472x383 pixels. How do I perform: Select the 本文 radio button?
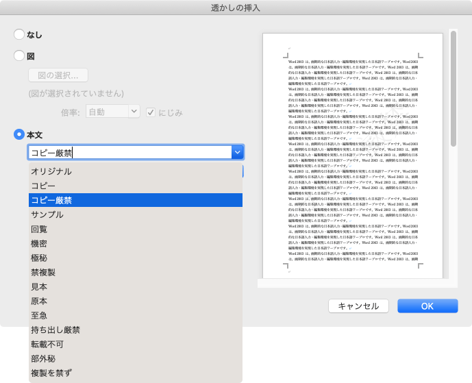coord(19,134)
